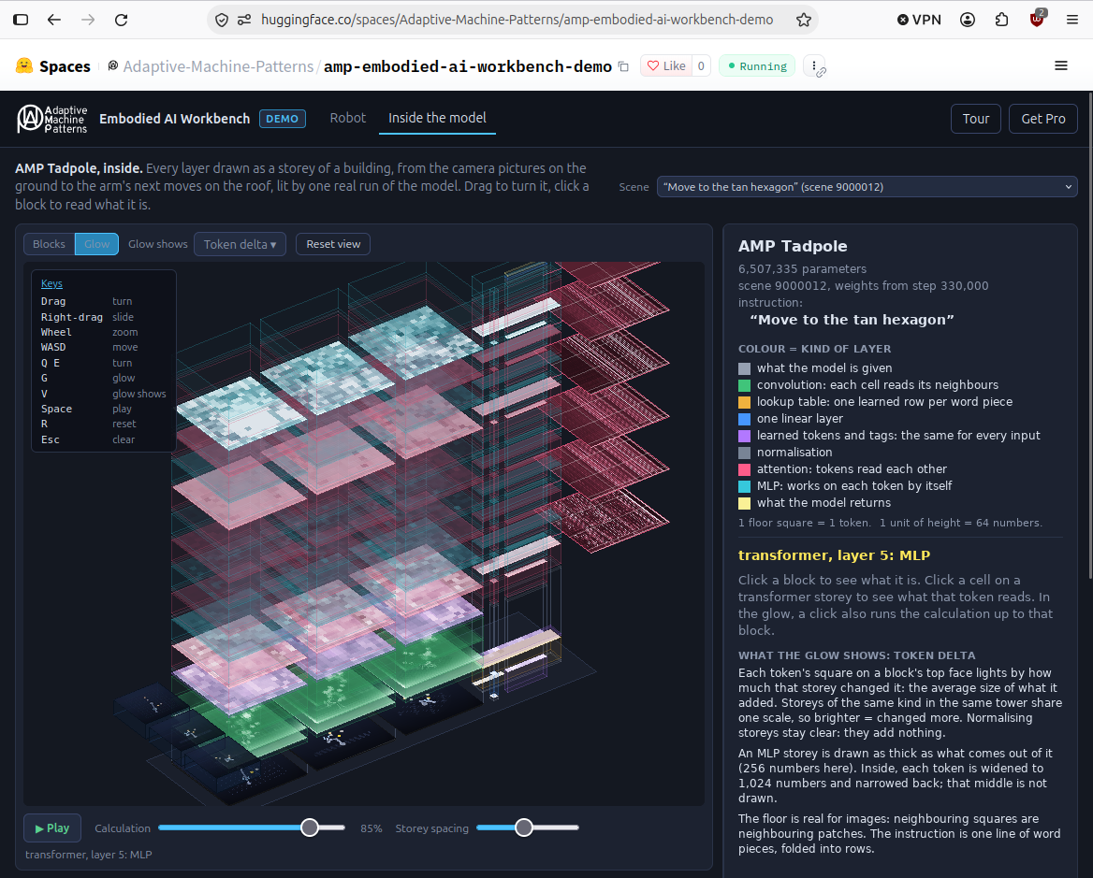Click the Adaptive Machine Patterns logo
The width and height of the screenshot is (1093, 878).
[x=52, y=119]
